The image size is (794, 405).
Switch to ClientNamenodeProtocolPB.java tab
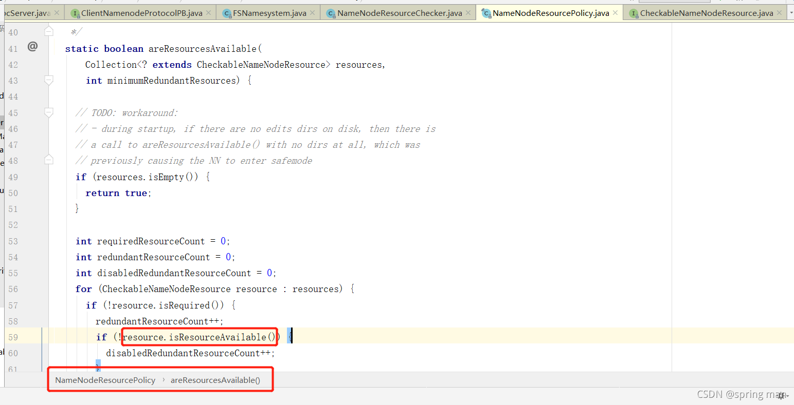(x=141, y=13)
